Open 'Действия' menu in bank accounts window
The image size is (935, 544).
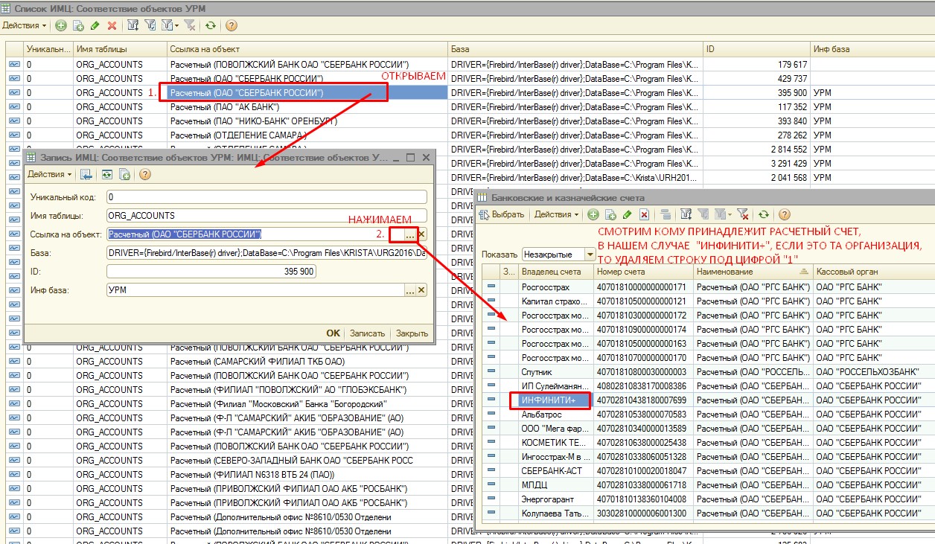point(556,214)
